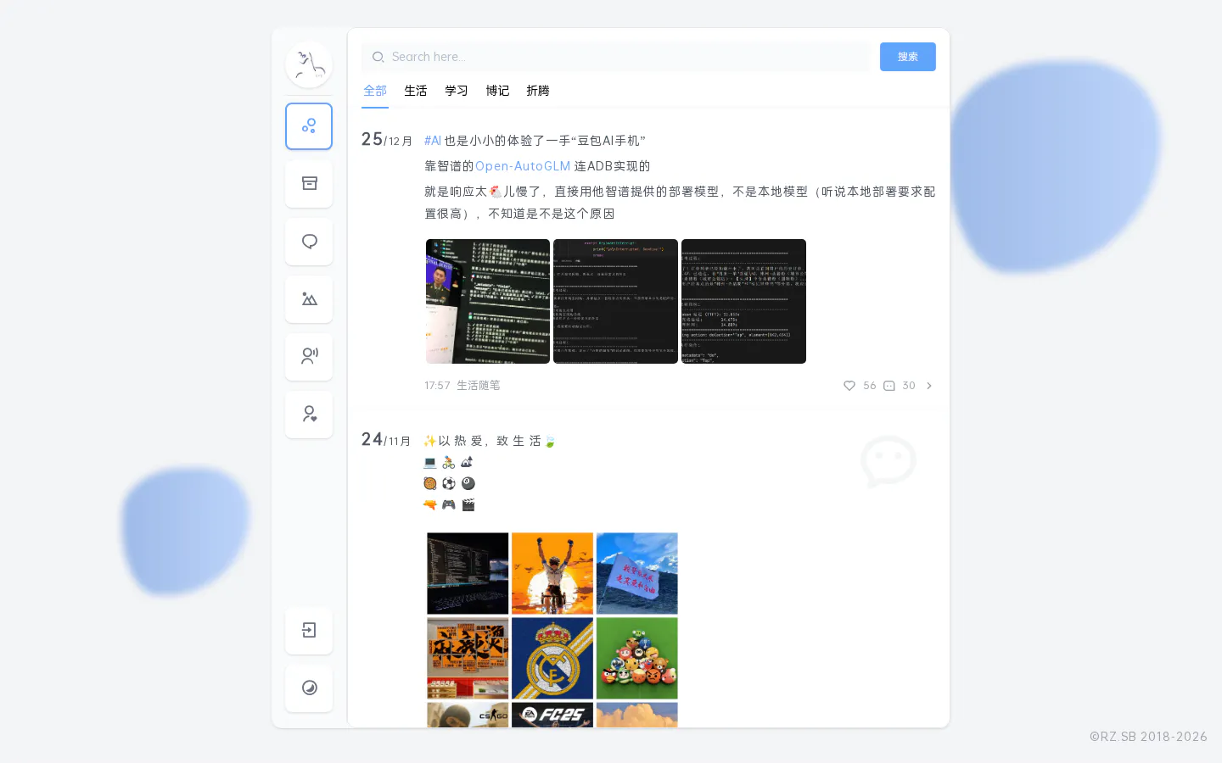
Task: Click the login arrow icon in sidebar
Action: click(x=309, y=630)
